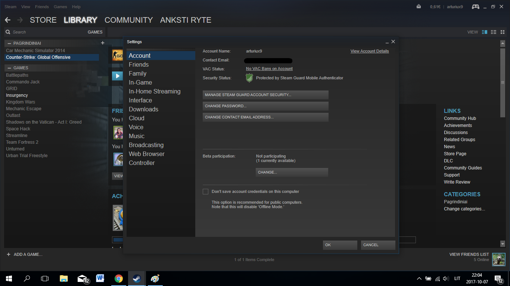Switch to list view icon
The height and width of the screenshot is (286, 510).
point(494,32)
